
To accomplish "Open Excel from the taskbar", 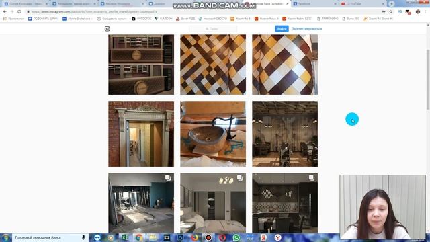I will click(x=125, y=237).
